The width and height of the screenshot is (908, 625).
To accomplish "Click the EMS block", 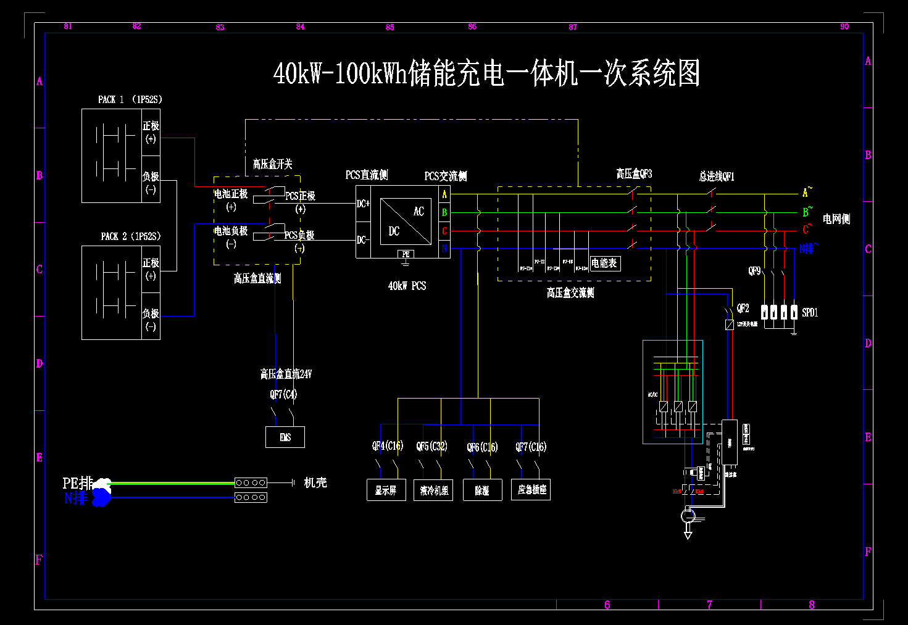I will coord(285,437).
